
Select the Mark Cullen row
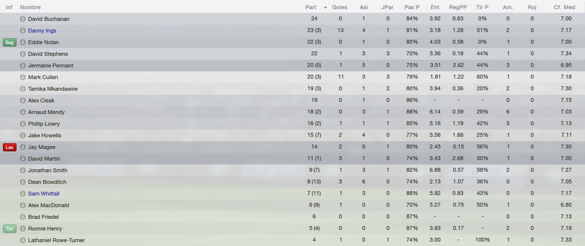tap(292, 77)
